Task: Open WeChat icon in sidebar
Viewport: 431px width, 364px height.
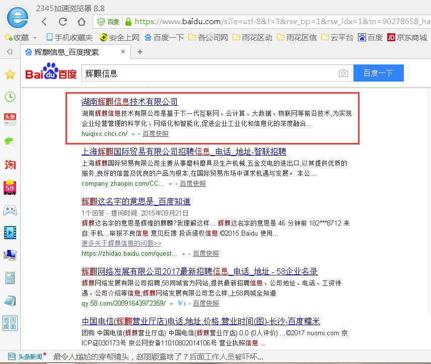Action: 10,141
